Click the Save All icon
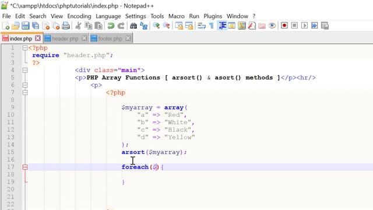The image size is (373, 210). tap(36, 26)
